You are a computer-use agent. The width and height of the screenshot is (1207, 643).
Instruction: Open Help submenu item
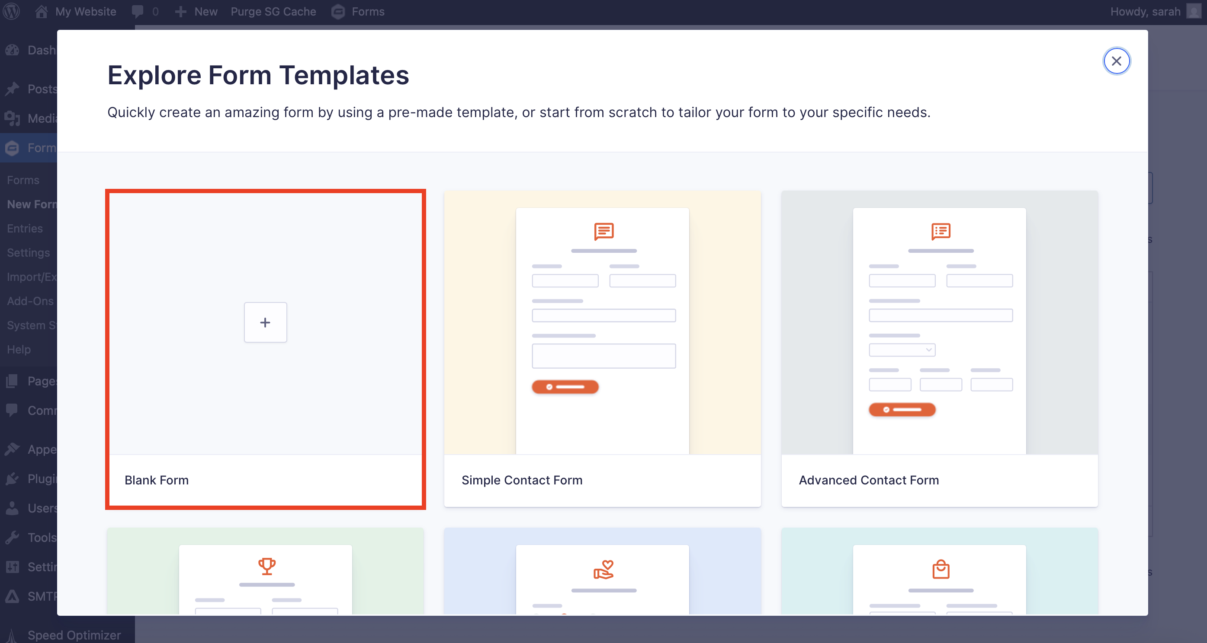click(19, 350)
